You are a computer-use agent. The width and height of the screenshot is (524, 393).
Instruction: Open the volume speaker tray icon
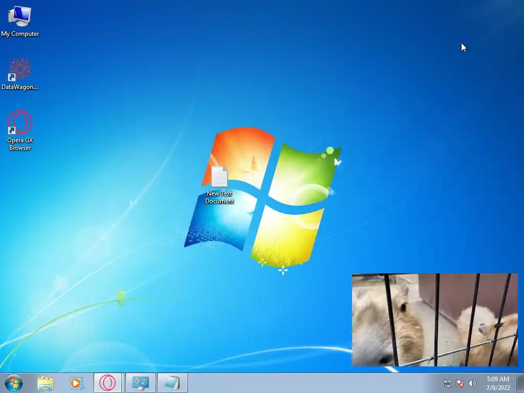pos(472,383)
